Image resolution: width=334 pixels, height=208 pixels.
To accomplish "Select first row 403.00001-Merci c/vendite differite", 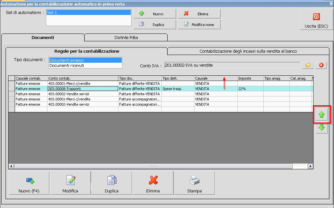I will (x=83, y=84).
